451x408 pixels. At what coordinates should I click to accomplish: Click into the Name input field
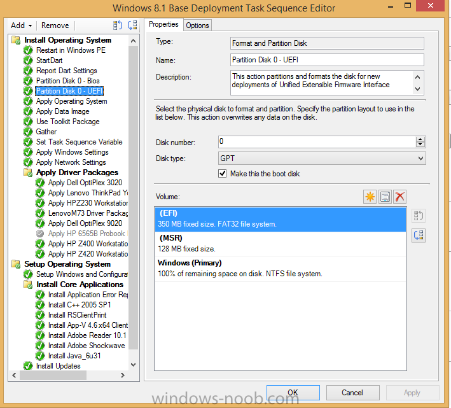(x=327, y=60)
